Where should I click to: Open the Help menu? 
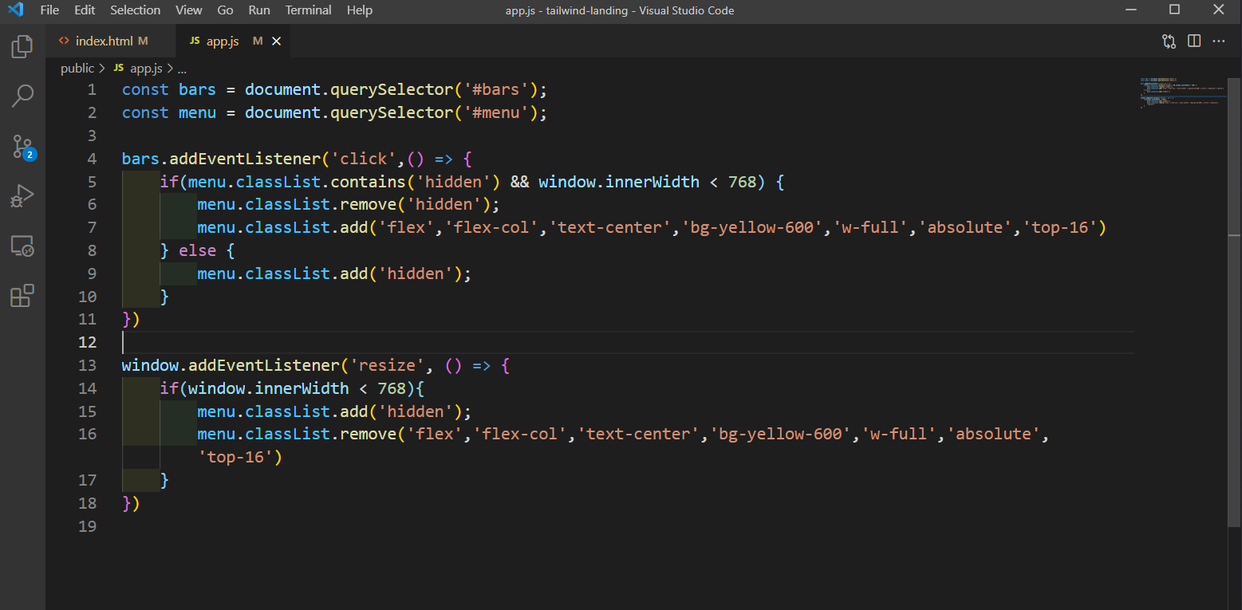click(x=360, y=10)
